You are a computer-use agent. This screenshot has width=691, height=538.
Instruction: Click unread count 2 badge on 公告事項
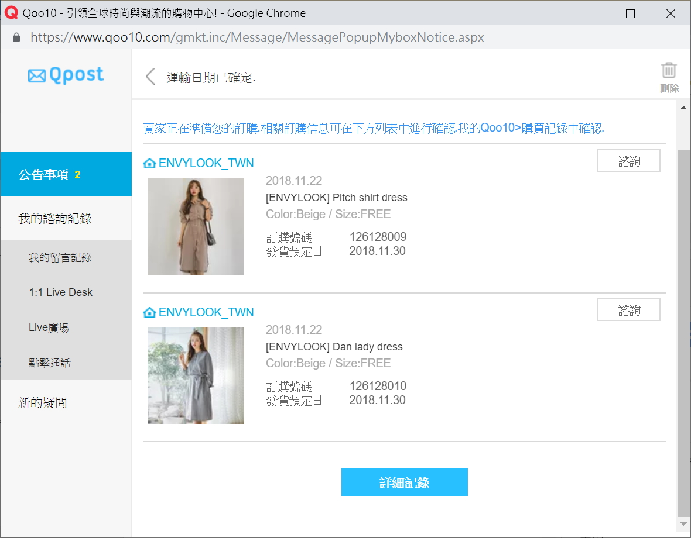(77, 175)
